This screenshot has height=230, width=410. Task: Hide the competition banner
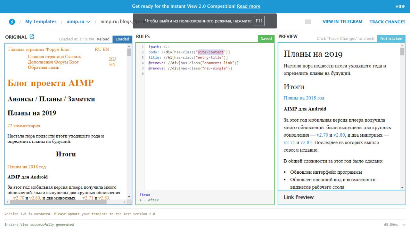tap(400, 6)
